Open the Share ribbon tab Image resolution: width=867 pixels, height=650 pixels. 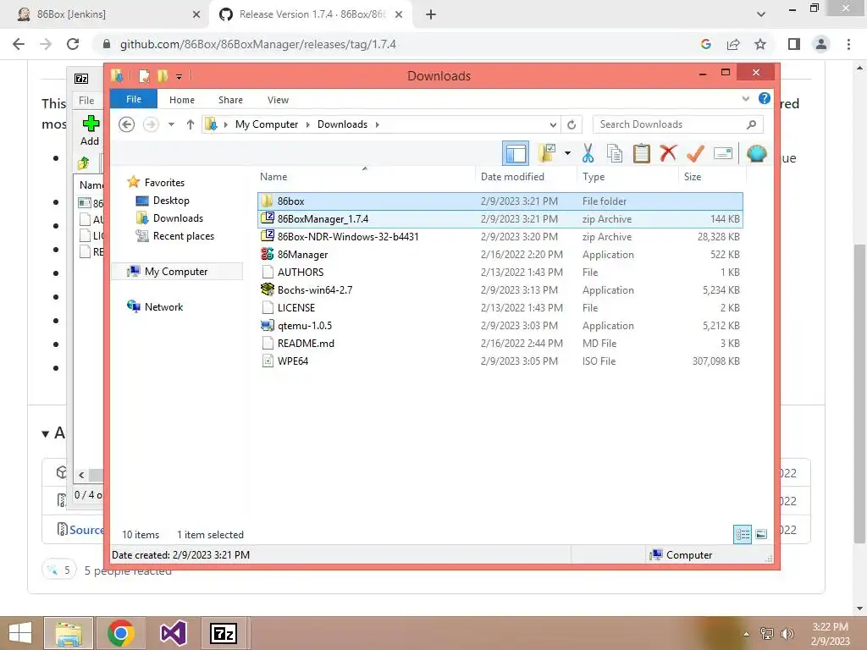tap(230, 100)
